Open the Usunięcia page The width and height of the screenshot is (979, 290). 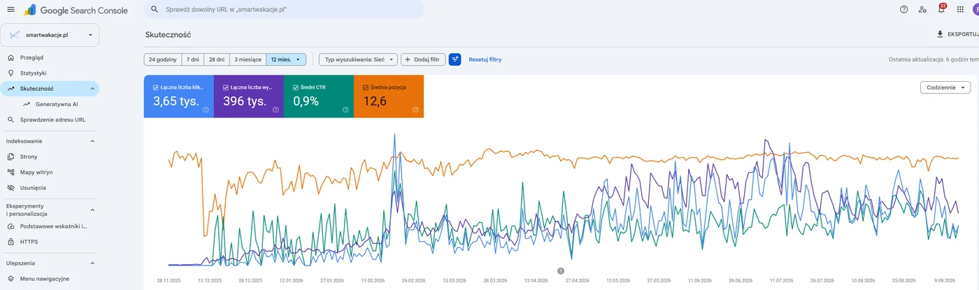click(x=50, y=188)
